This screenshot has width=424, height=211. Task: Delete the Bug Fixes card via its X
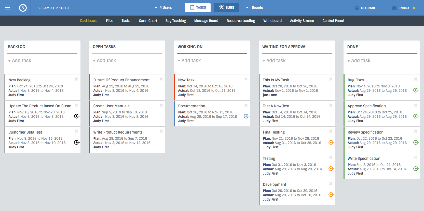click(416, 79)
